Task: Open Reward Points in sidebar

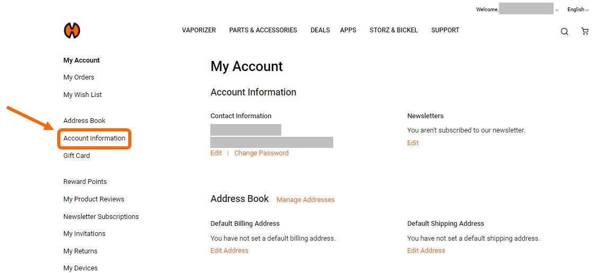Action: point(85,182)
